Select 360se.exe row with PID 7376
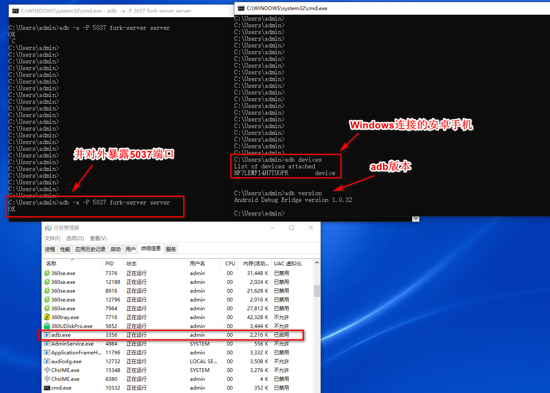The width and height of the screenshot is (550, 393). [x=178, y=273]
